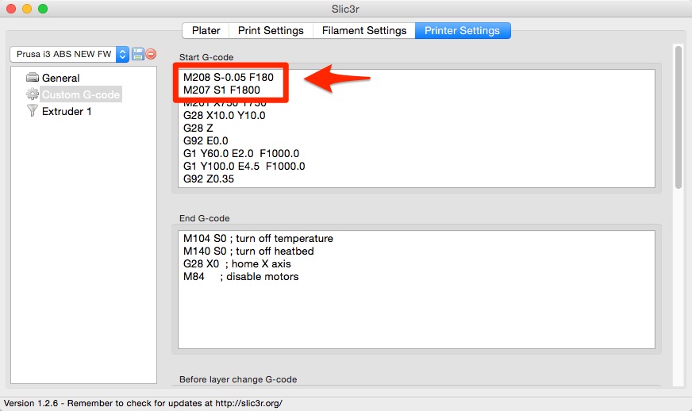Switch to the Print Settings tab
692x411 pixels.
click(x=271, y=30)
